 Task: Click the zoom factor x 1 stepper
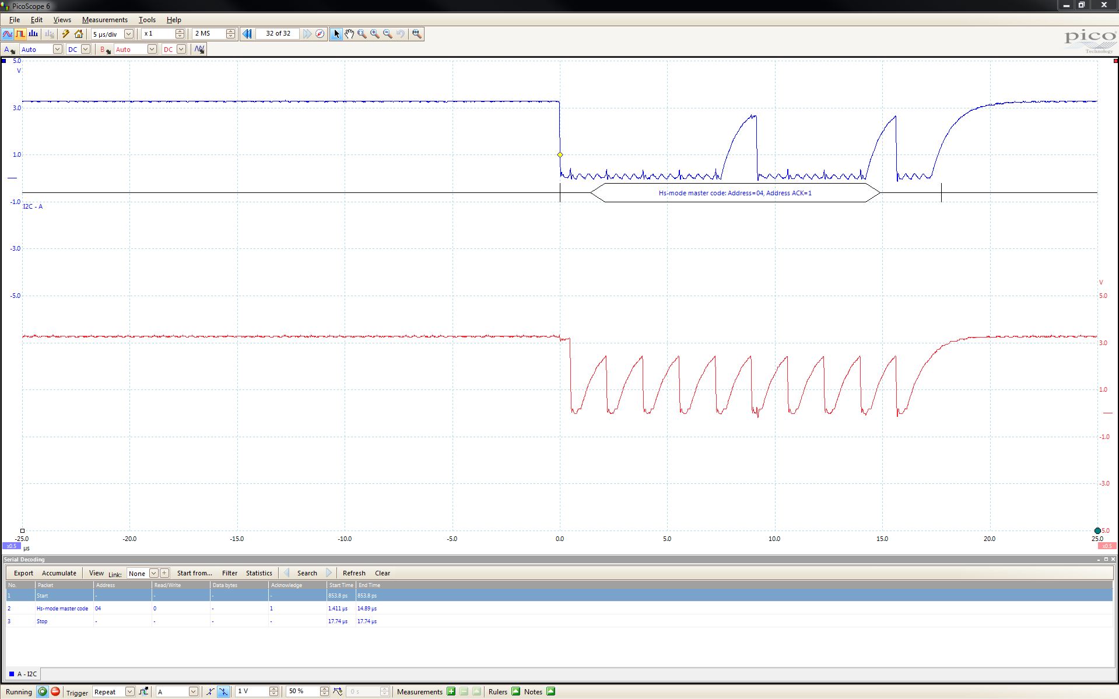[180, 34]
